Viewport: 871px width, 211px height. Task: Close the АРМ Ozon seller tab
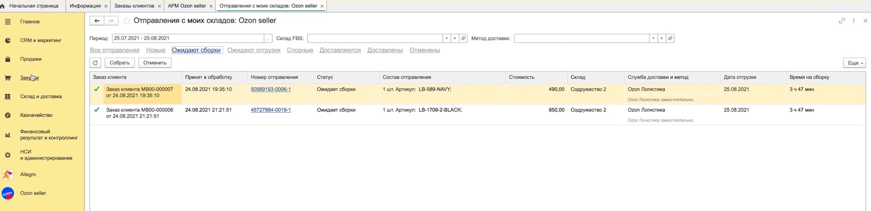[x=211, y=6]
